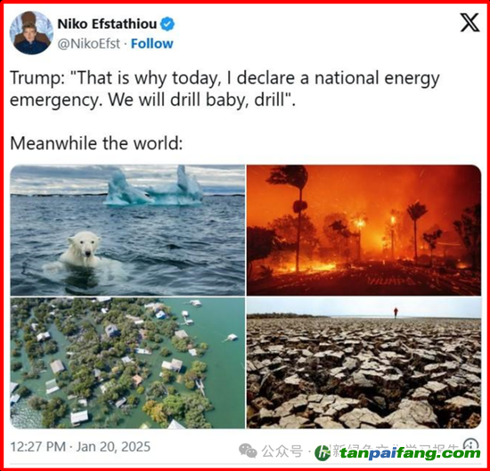Click the blue verified badge next to the name

(167, 24)
